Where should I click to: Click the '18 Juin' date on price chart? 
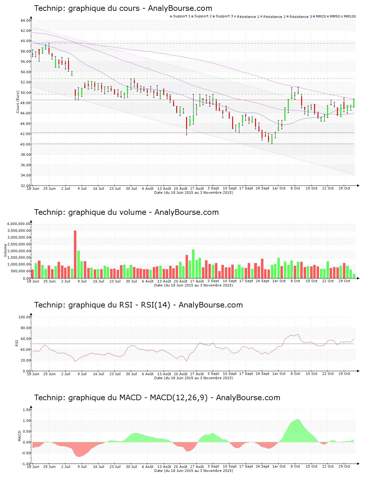point(33,189)
